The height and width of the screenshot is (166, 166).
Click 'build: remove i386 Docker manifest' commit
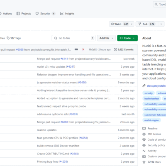click(x=58, y=146)
